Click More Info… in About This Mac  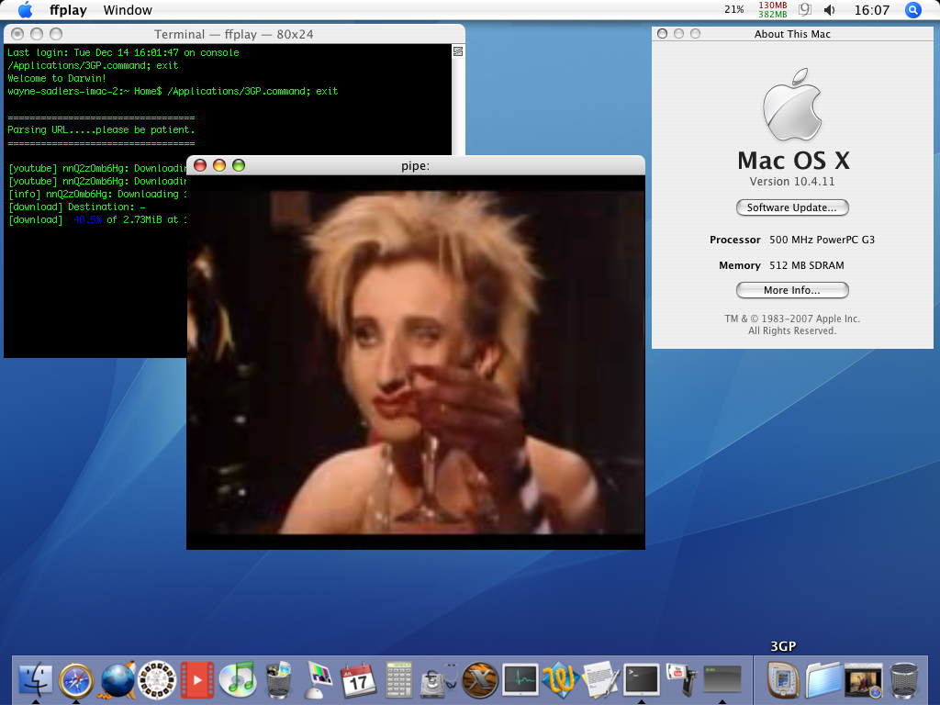click(x=792, y=290)
